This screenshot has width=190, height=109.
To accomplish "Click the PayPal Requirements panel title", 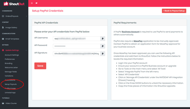I will [125, 23].
